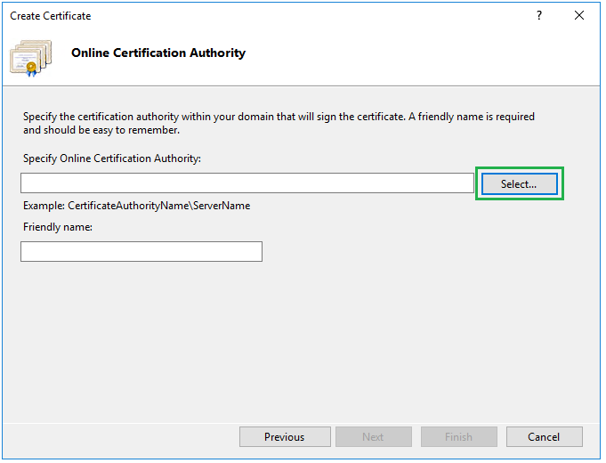
Task: Click the greyed-out Next button
Action: pos(373,436)
